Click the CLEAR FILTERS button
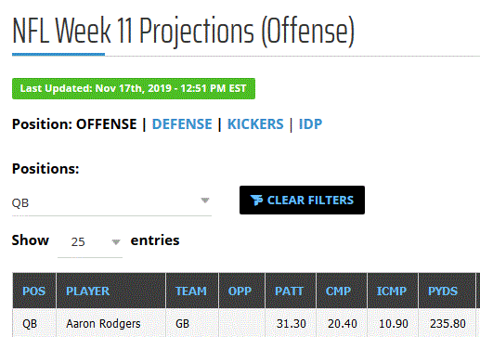 [302, 200]
